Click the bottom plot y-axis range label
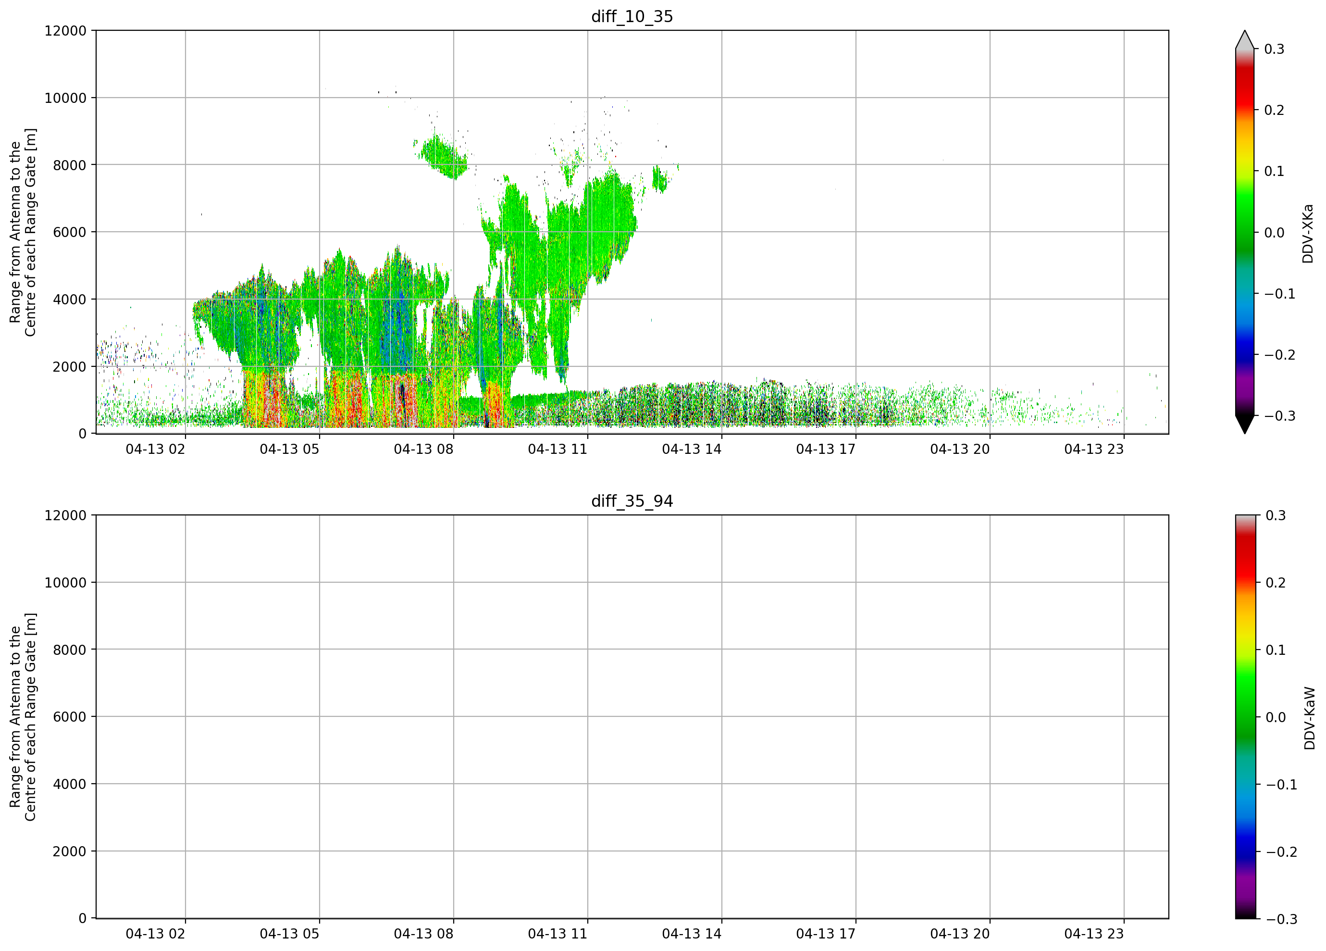1326x951 pixels. (23, 717)
